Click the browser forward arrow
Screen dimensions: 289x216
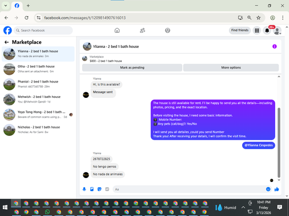pyautogui.click(x=16, y=18)
